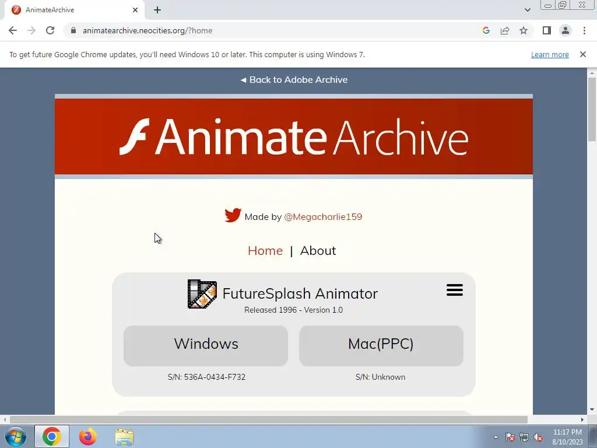Click the browser back arrow
This screenshot has height=448, width=597.
click(x=13, y=30)
